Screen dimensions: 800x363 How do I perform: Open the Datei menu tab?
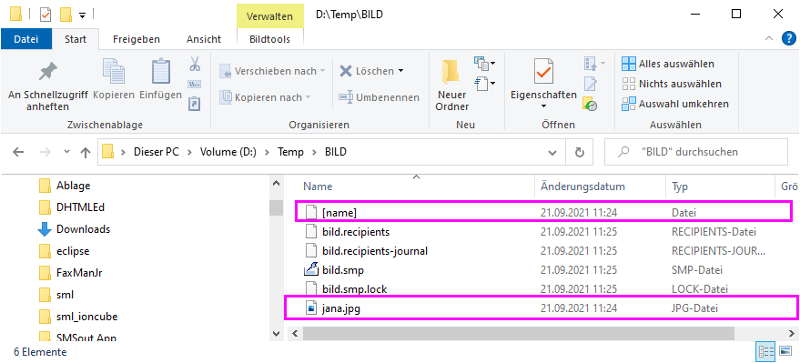point(26,39)
